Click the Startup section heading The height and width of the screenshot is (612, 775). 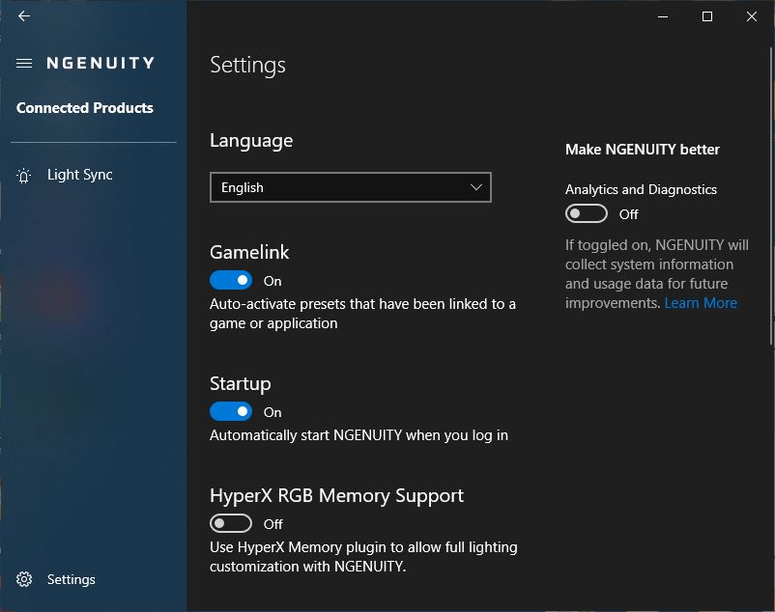coord(241,384)
